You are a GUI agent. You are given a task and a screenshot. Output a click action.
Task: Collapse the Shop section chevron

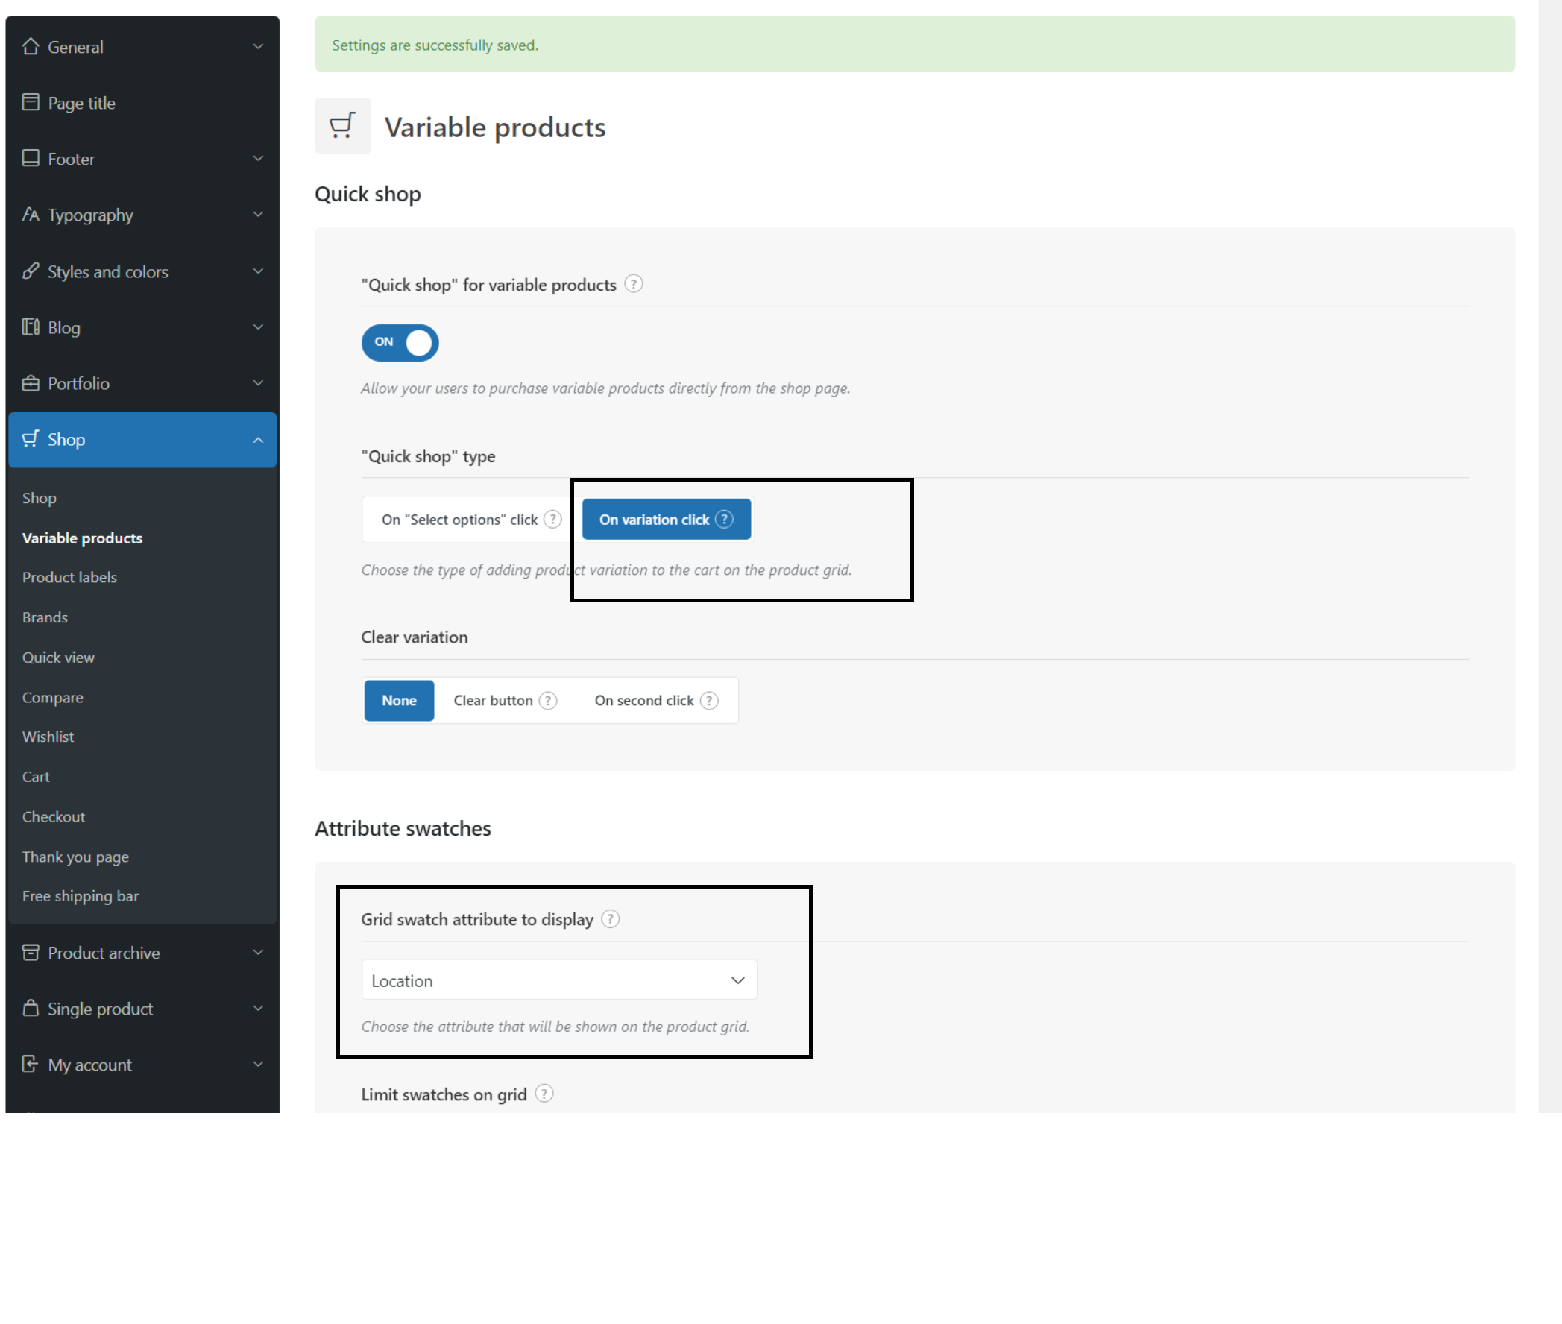pos(258,440)
